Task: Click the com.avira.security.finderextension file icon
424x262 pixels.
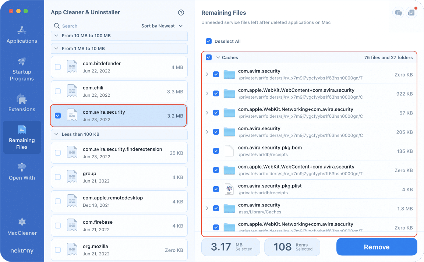Action: [x=72, y=152]
